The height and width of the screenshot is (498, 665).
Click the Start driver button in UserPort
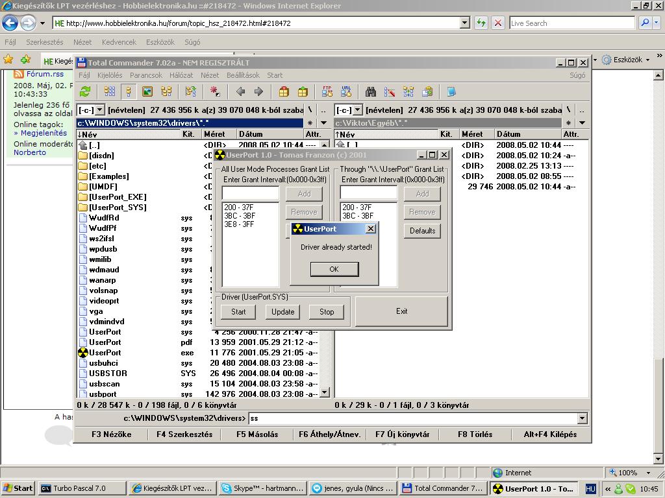[238, 312]
